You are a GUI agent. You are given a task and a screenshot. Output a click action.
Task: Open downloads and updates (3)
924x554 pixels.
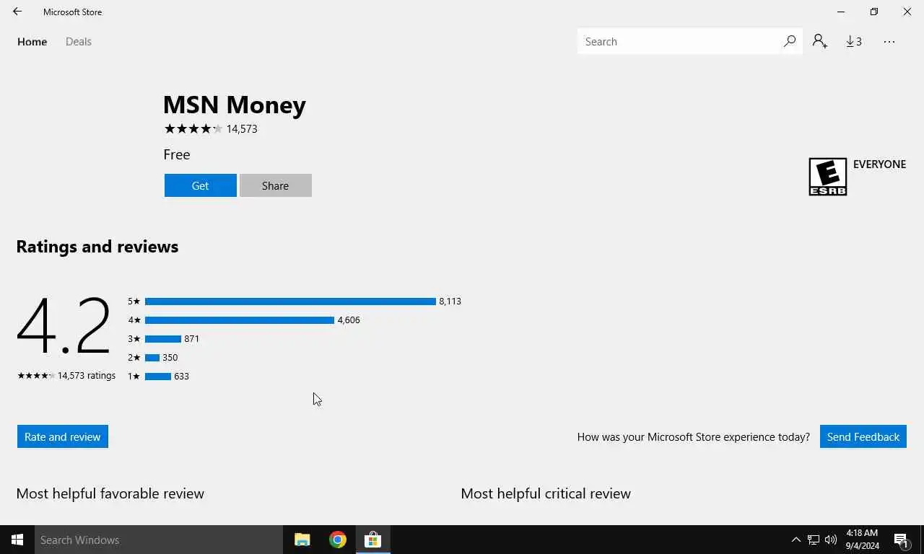point(854,41)
